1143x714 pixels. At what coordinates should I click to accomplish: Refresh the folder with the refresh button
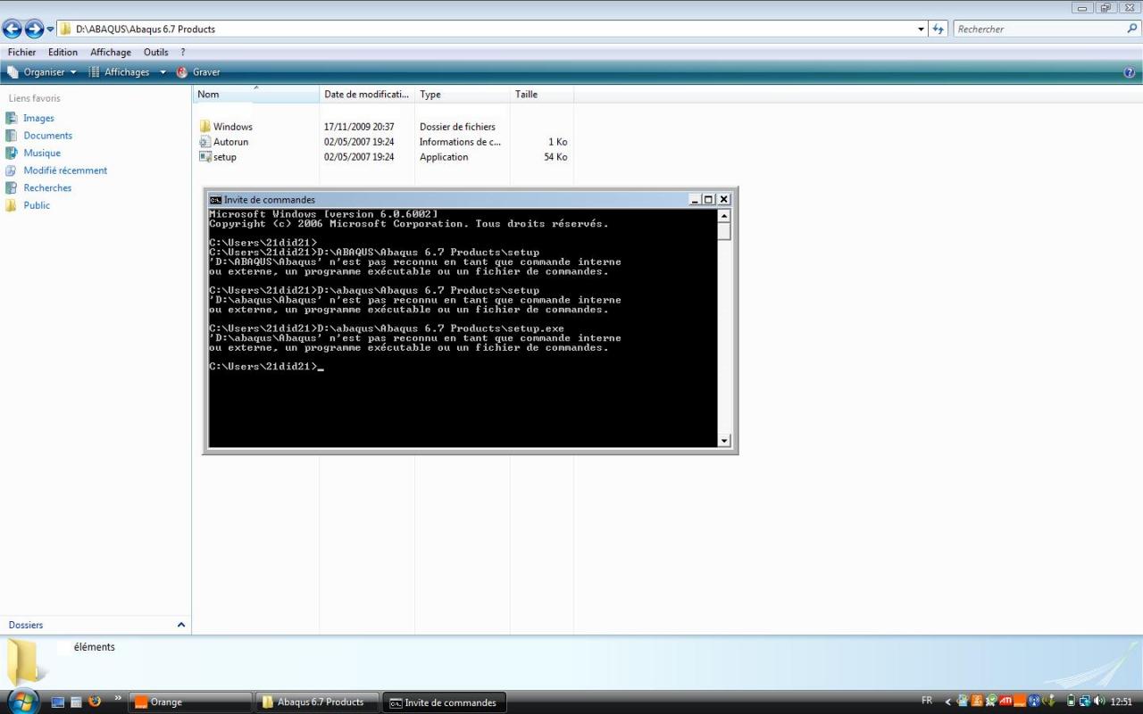pos(938,29)
